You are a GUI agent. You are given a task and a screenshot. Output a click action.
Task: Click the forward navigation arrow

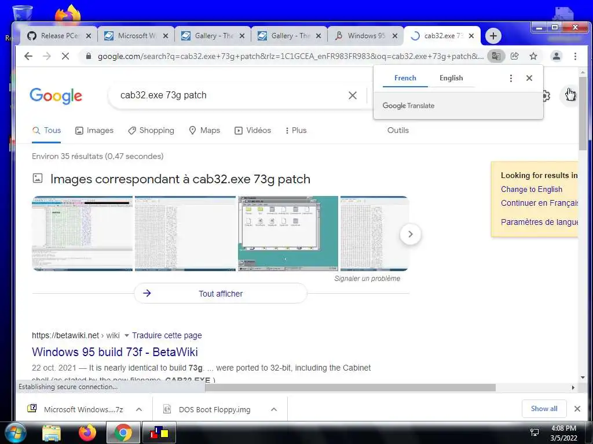pyautogui.click(x=46, y=56)
